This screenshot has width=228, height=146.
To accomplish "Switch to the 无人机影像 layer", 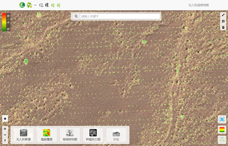I will (x=24, y=135).
